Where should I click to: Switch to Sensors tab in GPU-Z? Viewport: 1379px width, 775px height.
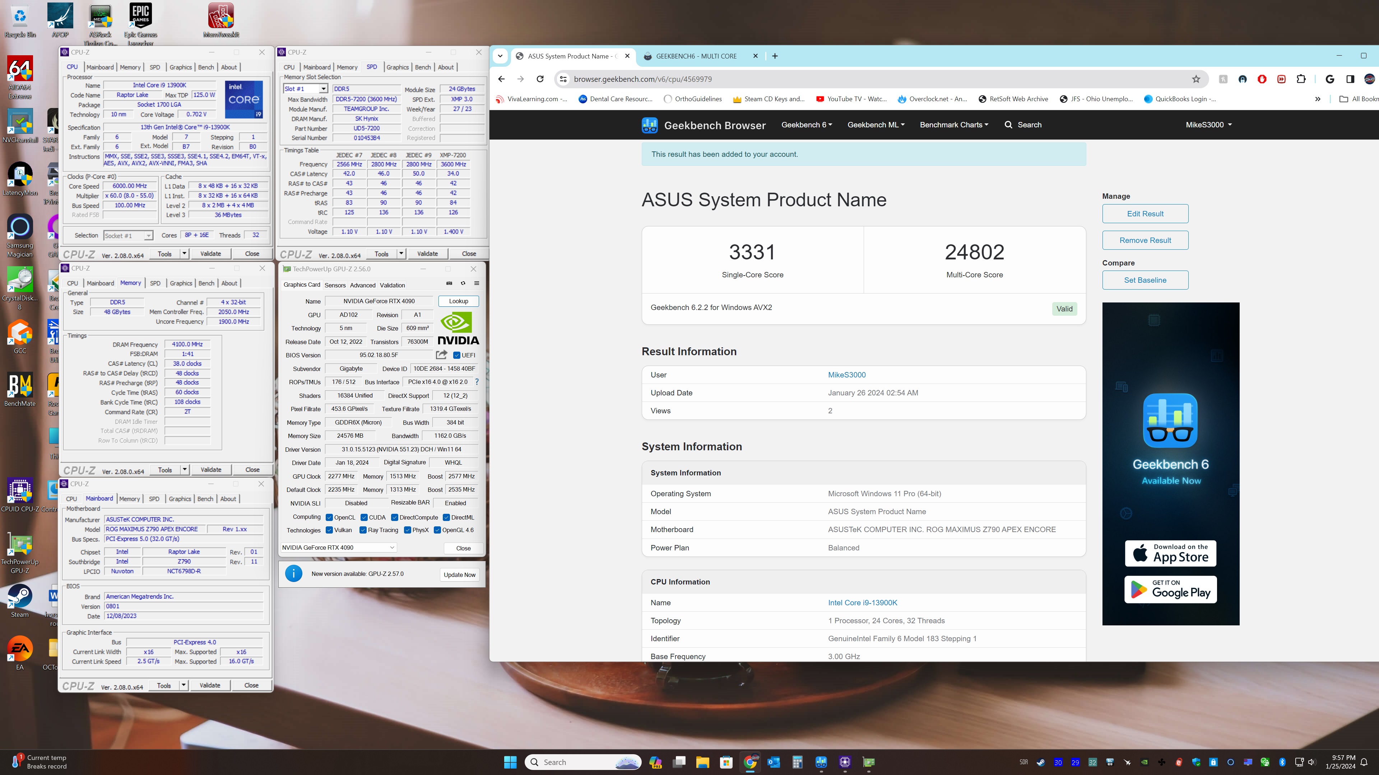point(335,285)
